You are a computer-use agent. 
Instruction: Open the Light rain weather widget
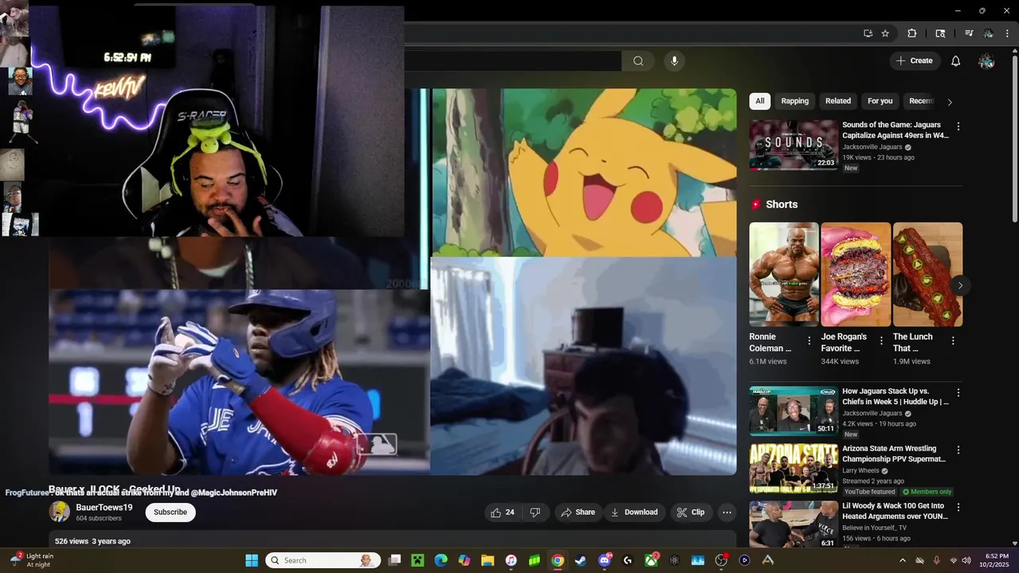click(32, 560)
